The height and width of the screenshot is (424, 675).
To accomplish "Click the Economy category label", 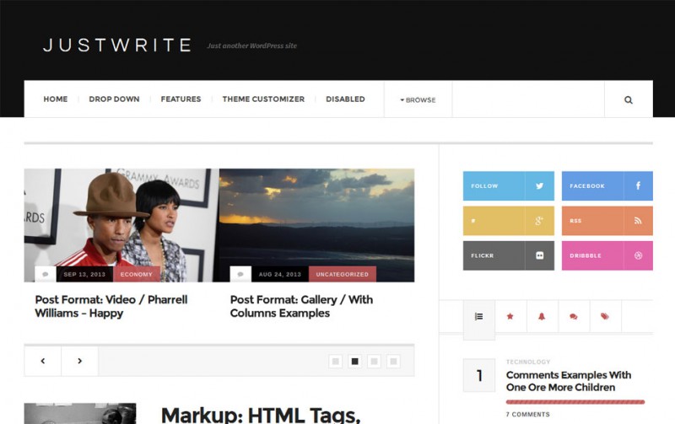I will [x=137, y=274].
